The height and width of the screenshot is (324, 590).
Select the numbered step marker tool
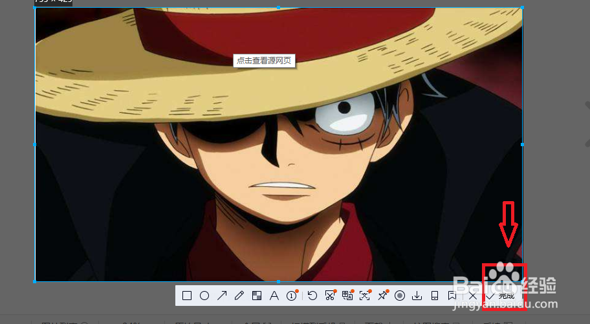pyautogui.click(x=292, y=296)
